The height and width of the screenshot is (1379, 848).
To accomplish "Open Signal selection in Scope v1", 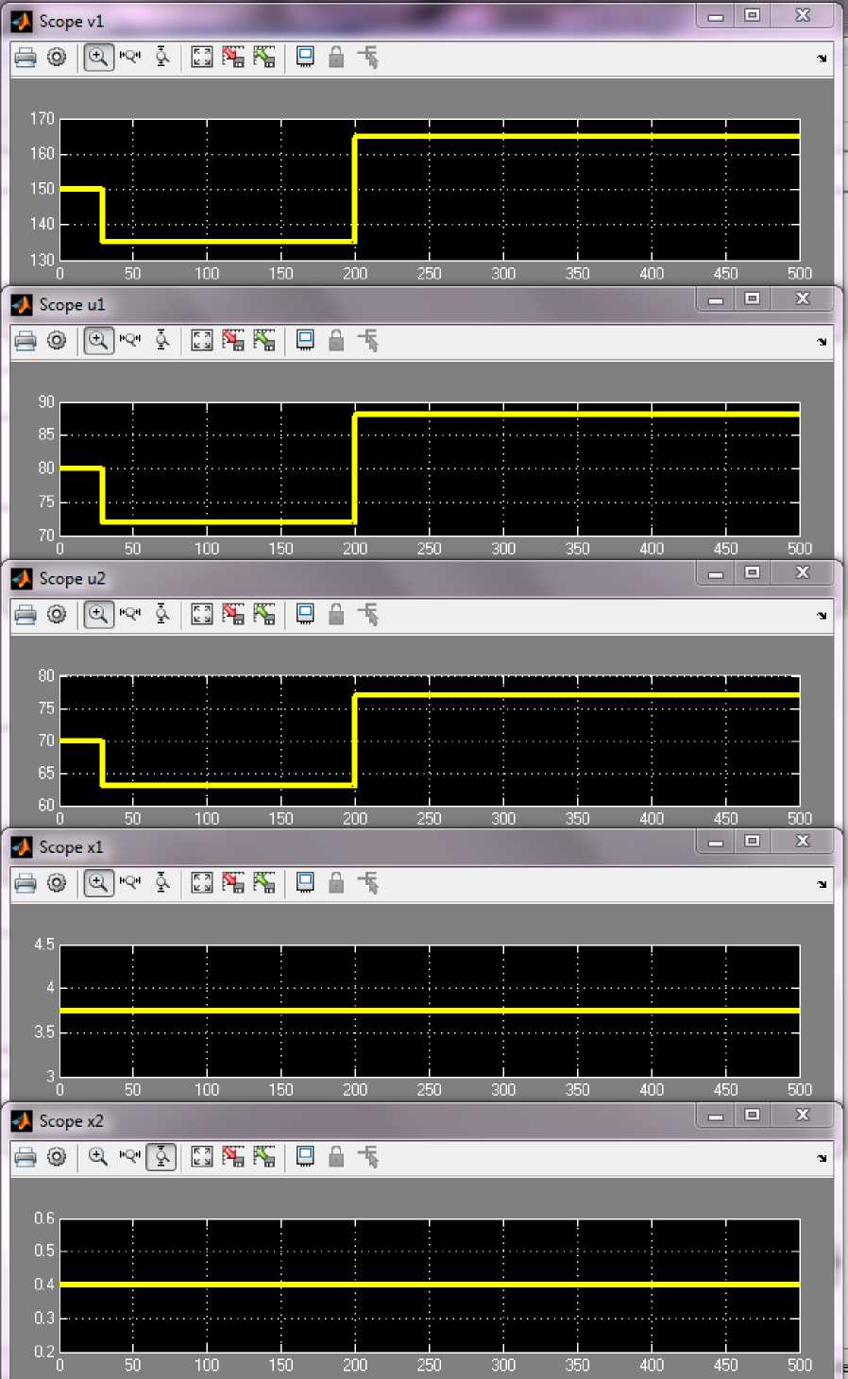I will coord(368,58).
